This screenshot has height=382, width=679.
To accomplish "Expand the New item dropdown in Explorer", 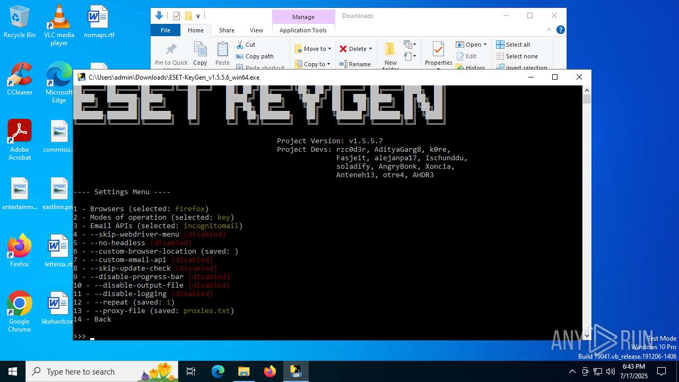I will (x=410, y=45).
